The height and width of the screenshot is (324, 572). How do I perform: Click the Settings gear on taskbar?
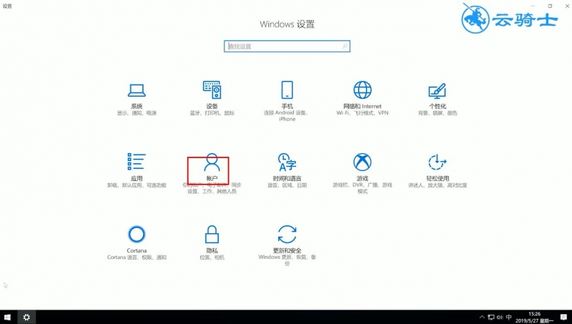pyautogui.click(x=26, y=317)
